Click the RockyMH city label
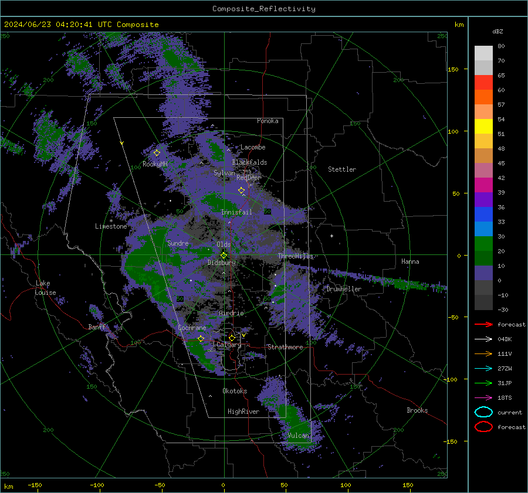 [155, 164]
